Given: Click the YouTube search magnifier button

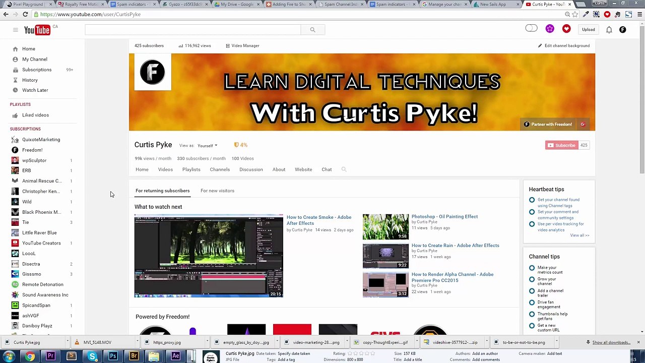Looking at the screenshot, I should (312, 30).
